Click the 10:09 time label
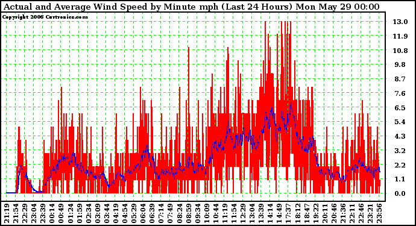416x226 pixels. (x=206, y=213)
